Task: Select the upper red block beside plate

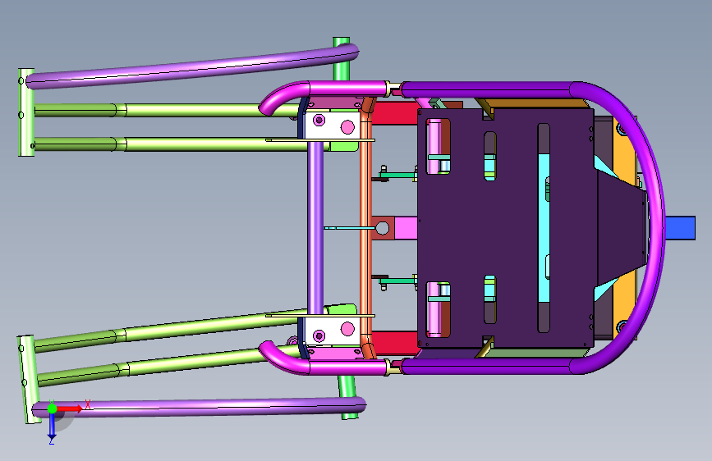Action: pyautogui.click(x=394, y=113)
